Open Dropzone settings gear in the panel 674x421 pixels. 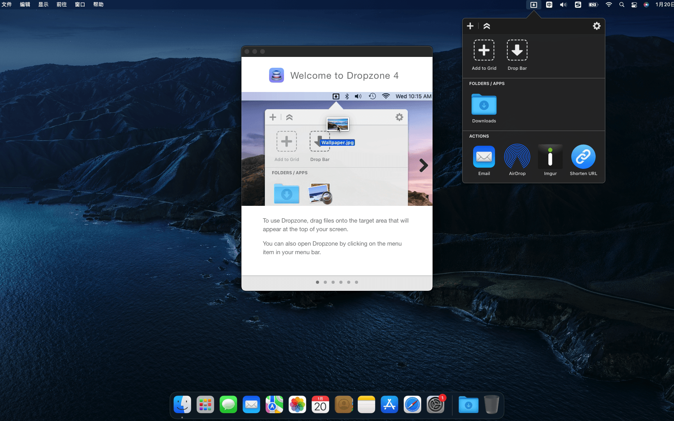click(x=596, y=26)
